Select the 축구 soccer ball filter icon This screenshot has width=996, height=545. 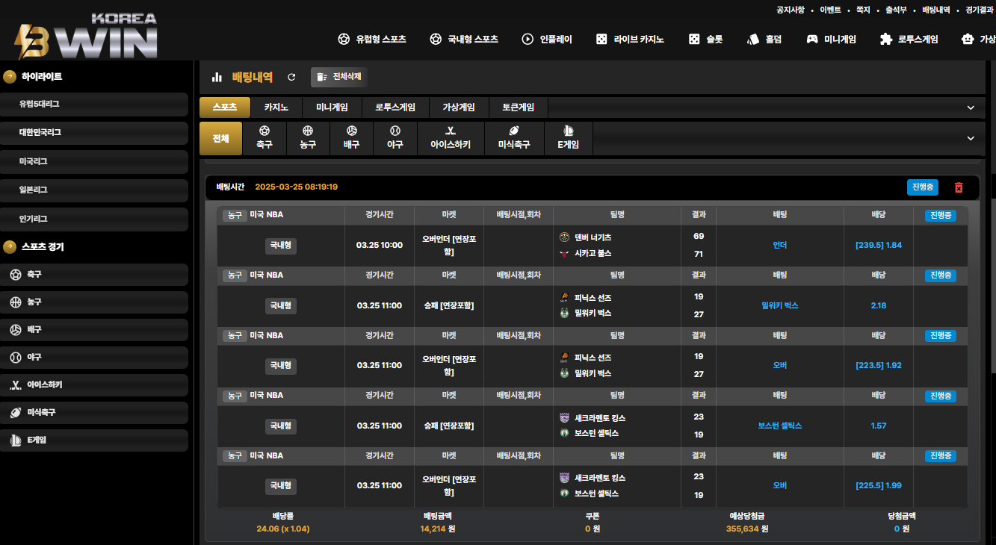click(x=265, y=131)
